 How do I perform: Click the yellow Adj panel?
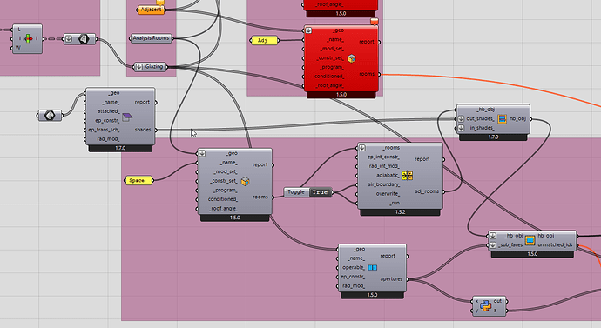point(264,40)
